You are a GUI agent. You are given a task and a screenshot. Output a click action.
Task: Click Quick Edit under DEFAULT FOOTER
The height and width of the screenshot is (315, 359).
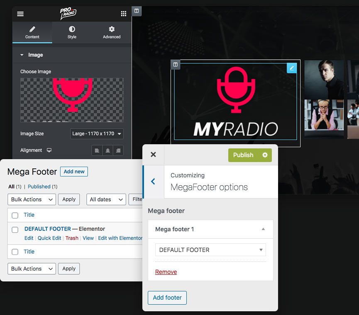tap(49, 238)
